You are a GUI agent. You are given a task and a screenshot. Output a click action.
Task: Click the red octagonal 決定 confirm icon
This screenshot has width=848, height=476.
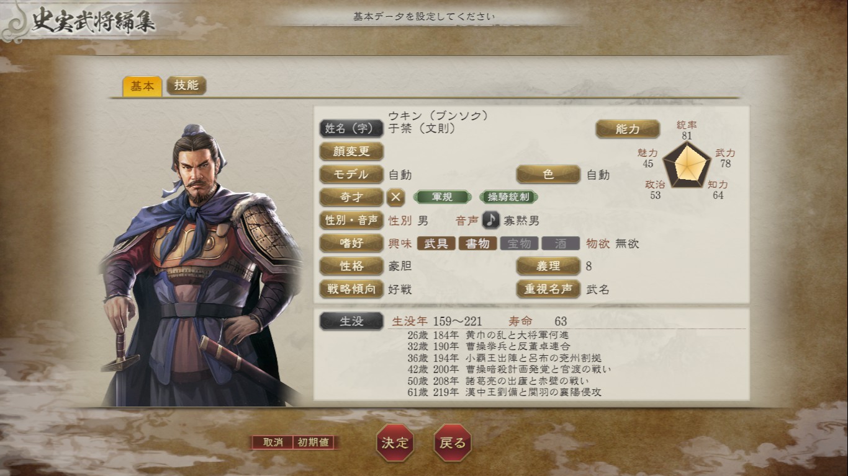point(395,443)
